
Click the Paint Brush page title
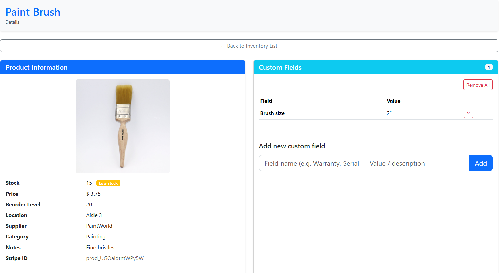pyautogui.click(x=33, y=12)
